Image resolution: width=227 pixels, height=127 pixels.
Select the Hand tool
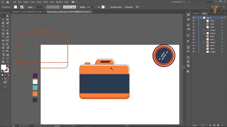coord(3,62)
